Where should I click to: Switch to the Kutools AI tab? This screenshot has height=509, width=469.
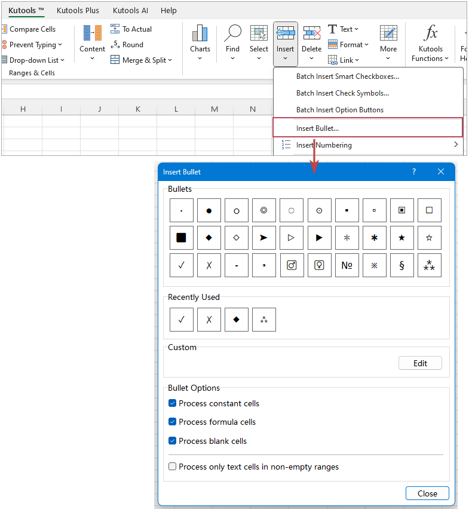pos(130,10)
